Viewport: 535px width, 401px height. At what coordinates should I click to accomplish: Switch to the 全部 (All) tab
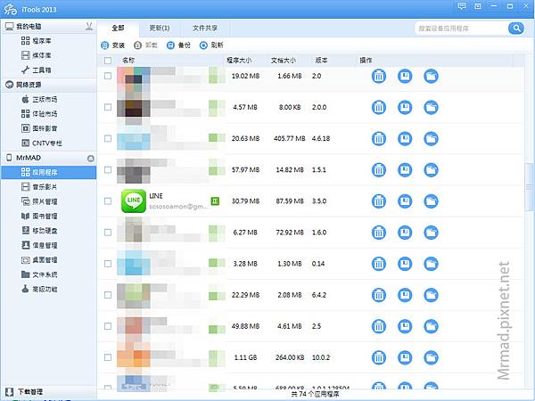[x=118, y=28]
